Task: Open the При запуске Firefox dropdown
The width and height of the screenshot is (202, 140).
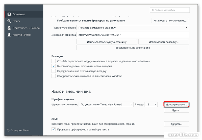Action: (133, 28)
